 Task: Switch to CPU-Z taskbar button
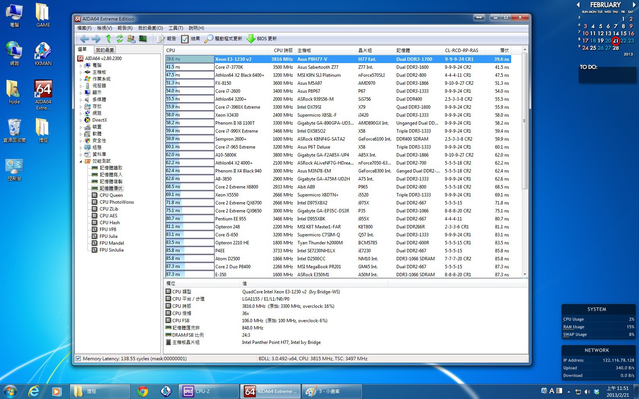[x=208, y=391]
